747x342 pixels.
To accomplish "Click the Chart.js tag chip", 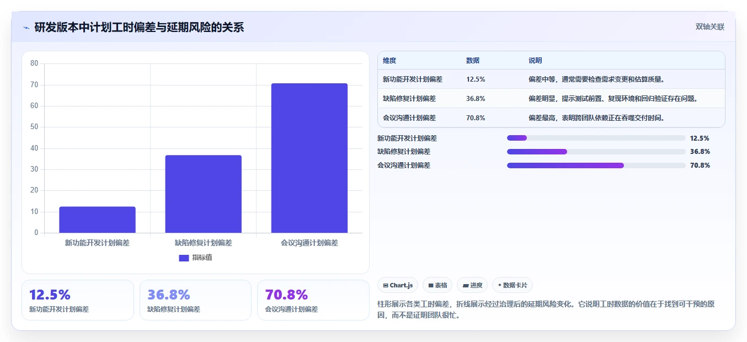I will (398, 285).
